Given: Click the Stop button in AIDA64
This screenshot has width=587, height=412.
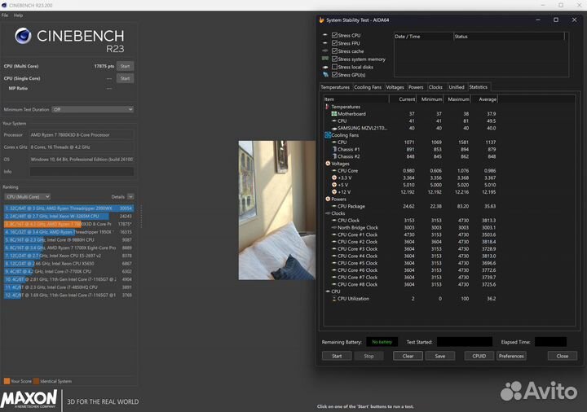Looking at the screenshot, I should (x=369, y=356).
